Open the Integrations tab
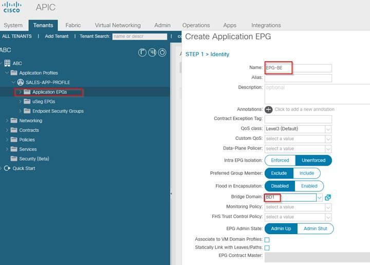The width and height of the screenshot is (370, 265). tap(266, 25)
